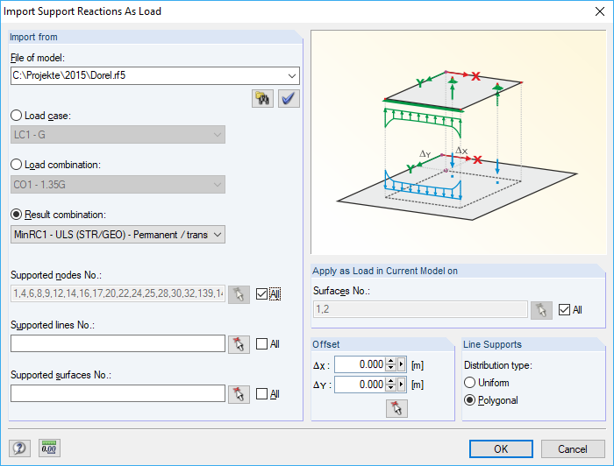
Task: Click the Supported lines No. input field
Action: 118,343
